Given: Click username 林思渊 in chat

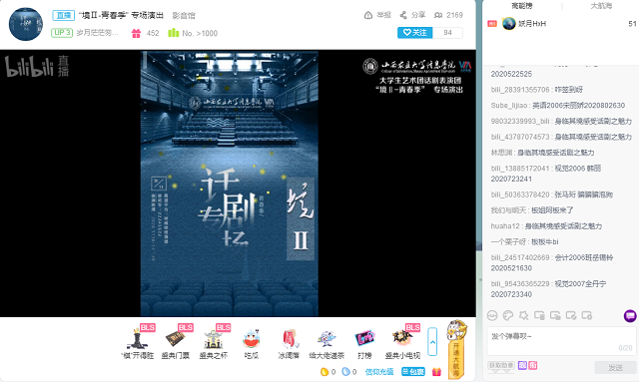Looking at the screenshot, I should click(501, 153).
